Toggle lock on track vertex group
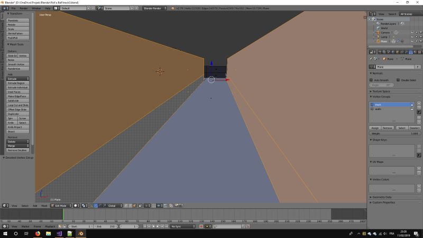The image size is (423, 238). coord(412,105)
